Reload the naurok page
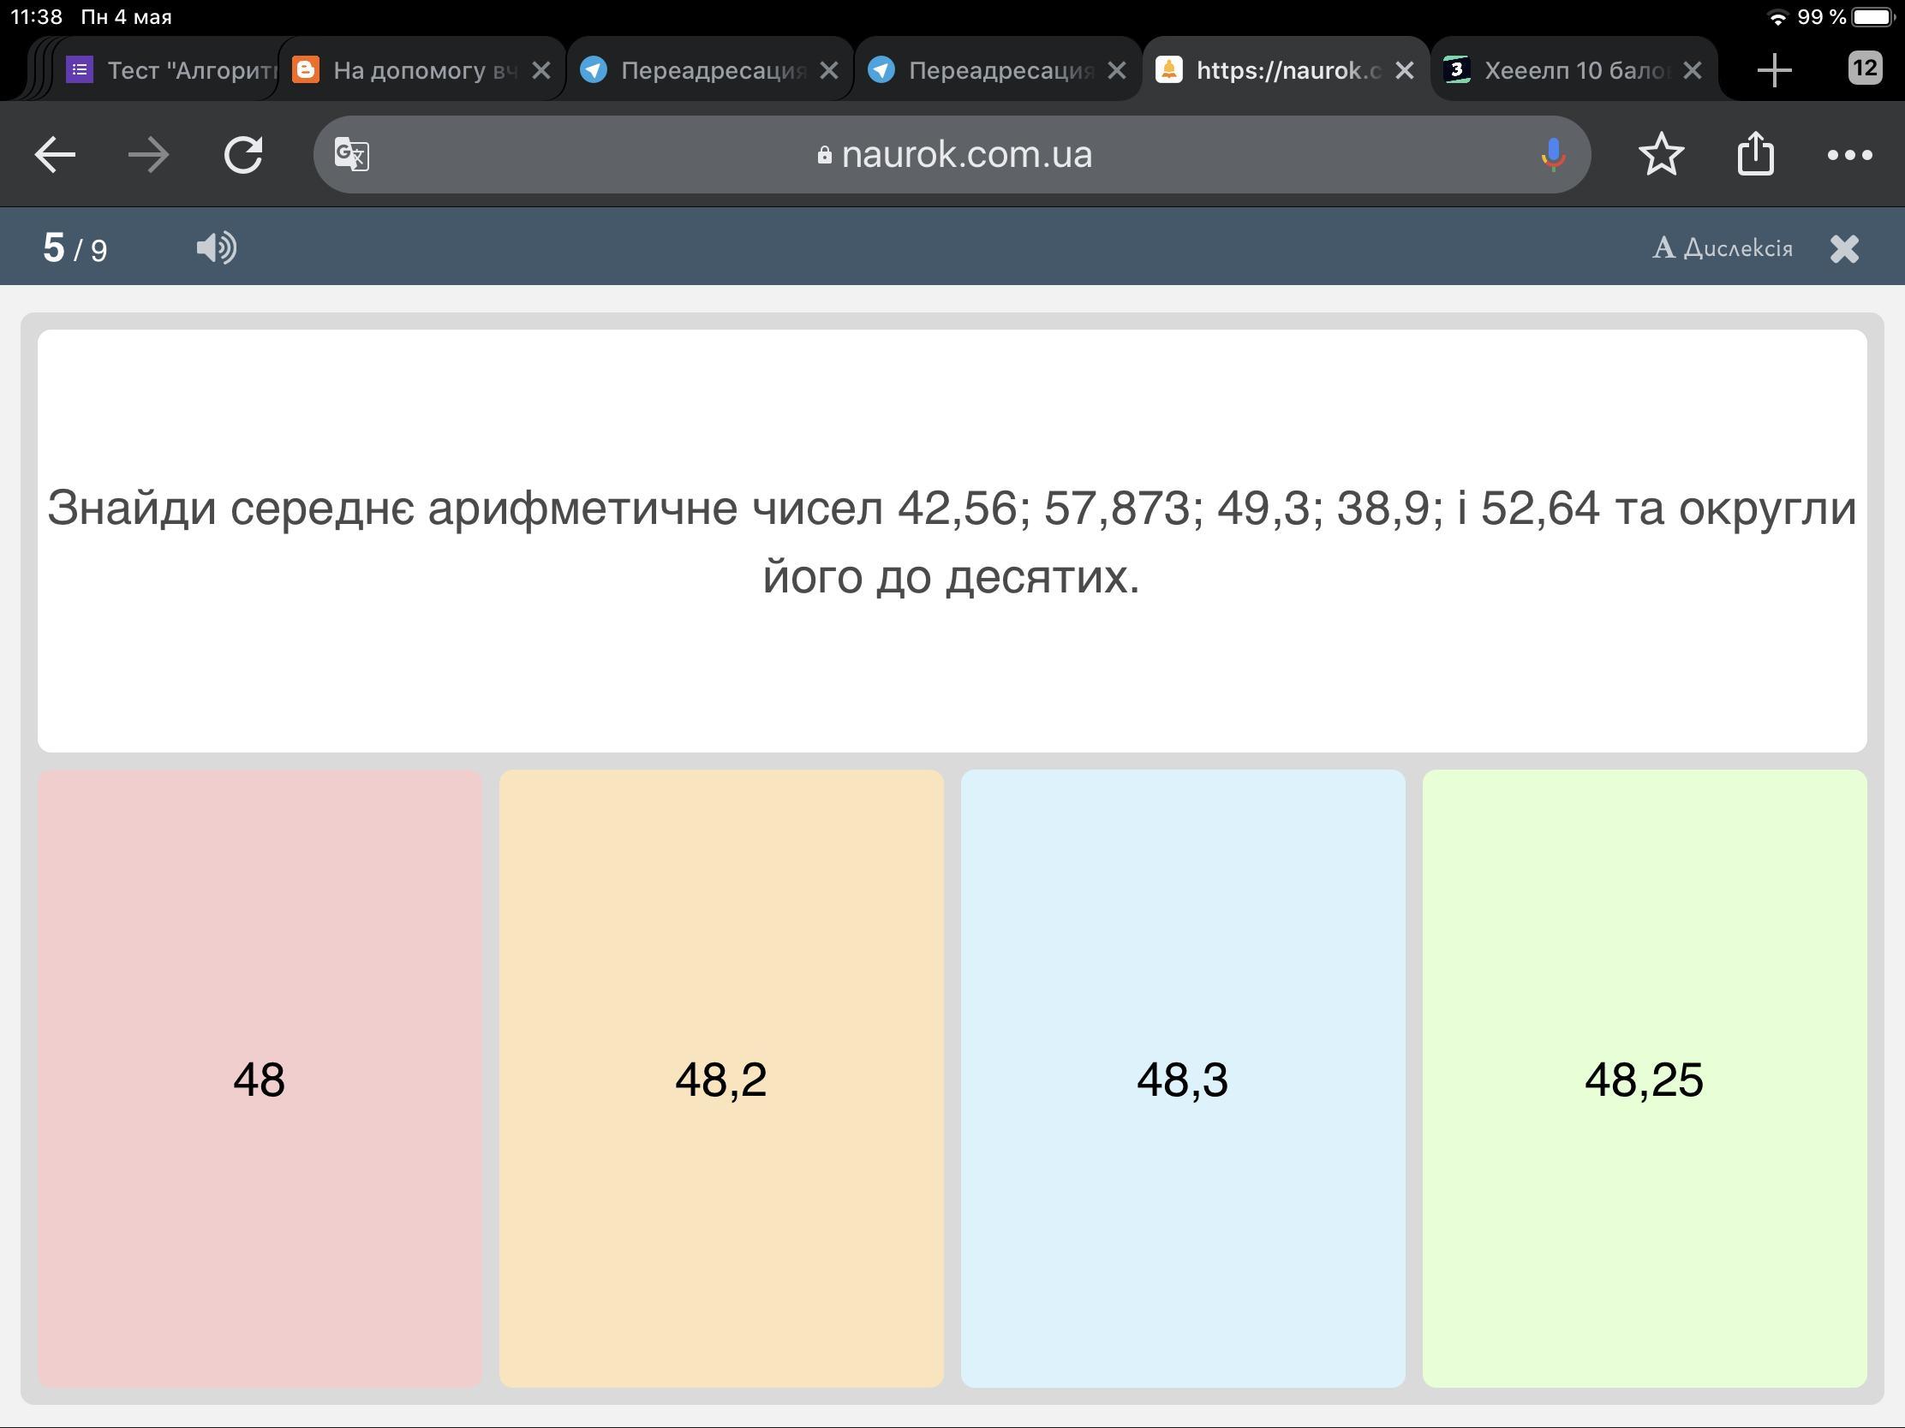This screenshot has height=1428, width=1905. pos(244,155)
